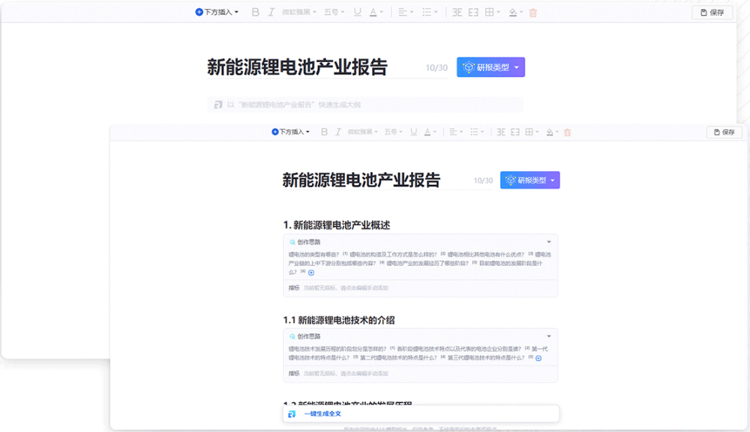The width and height of the screenshot is (750, 432).
Task: Click 一键生成全文 button
Action: point(421,414)
